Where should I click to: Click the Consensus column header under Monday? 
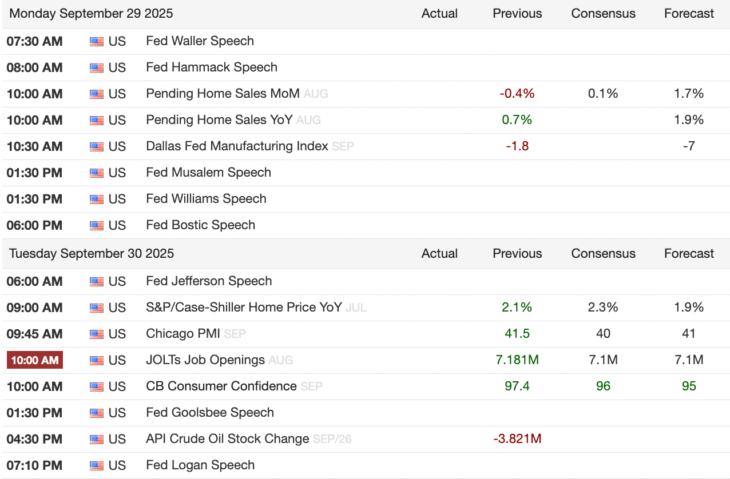click(603, 14)
